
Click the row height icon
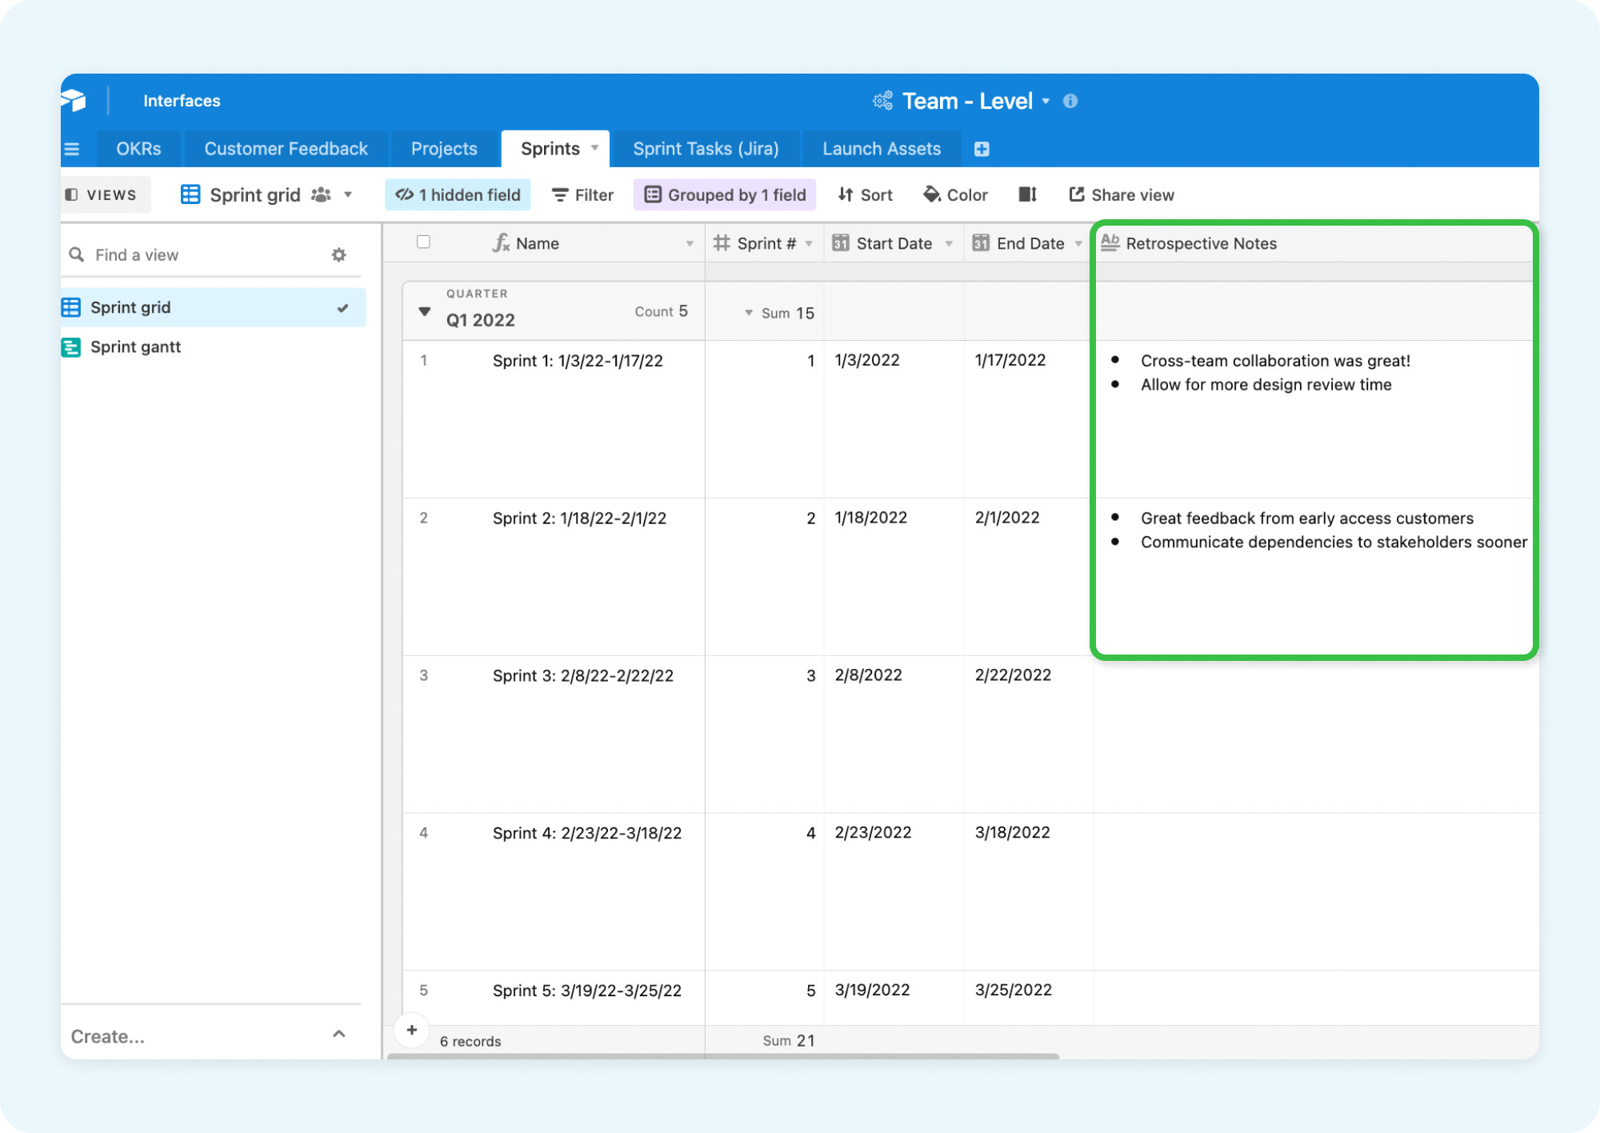point(1028,195)
